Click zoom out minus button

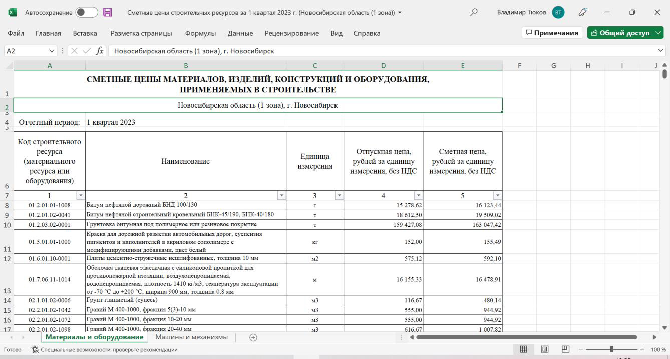coord(581,349)
